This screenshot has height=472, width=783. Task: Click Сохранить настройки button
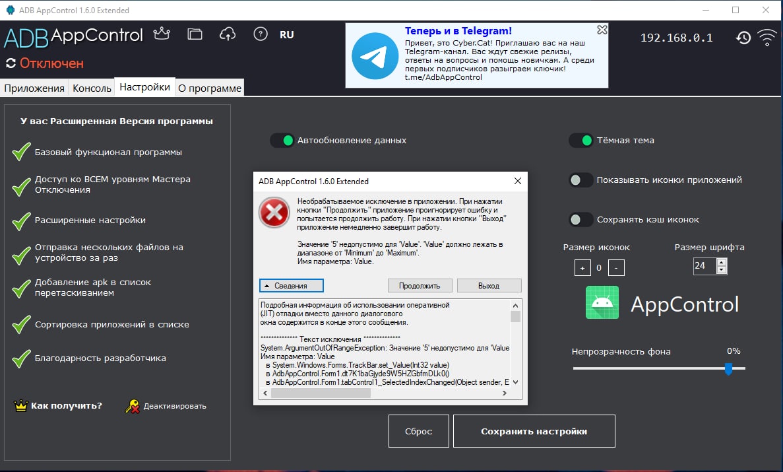click(x=534, y=431)
